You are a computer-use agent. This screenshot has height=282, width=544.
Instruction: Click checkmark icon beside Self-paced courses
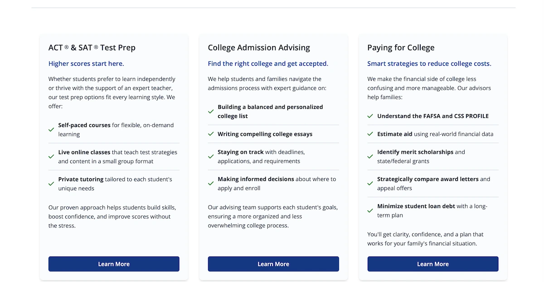pos(51,130)
